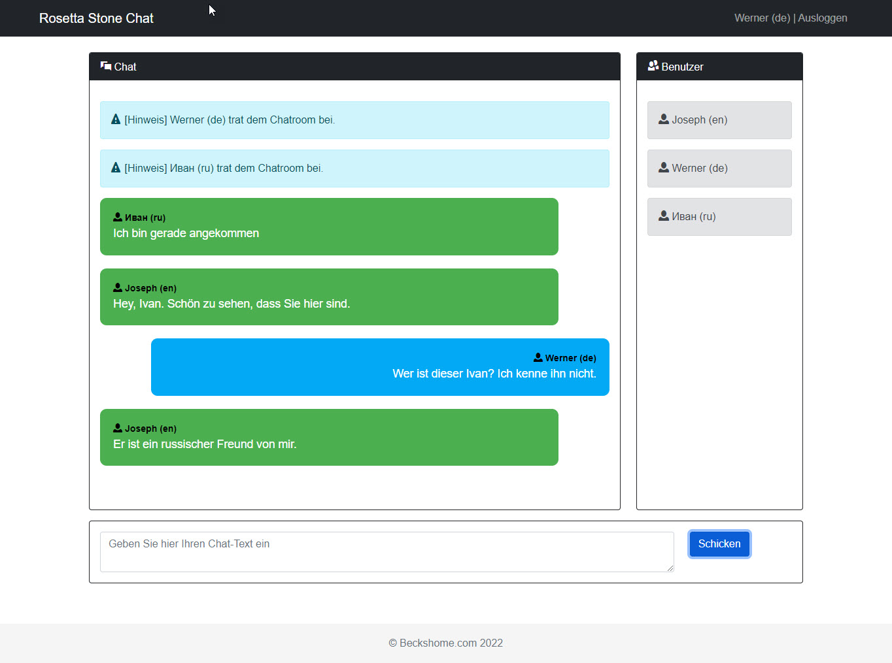This screenshot has width=892, height=663.
Task: Click the user icon beside Иван (ru) in list
Action: (x=664, y=216)
